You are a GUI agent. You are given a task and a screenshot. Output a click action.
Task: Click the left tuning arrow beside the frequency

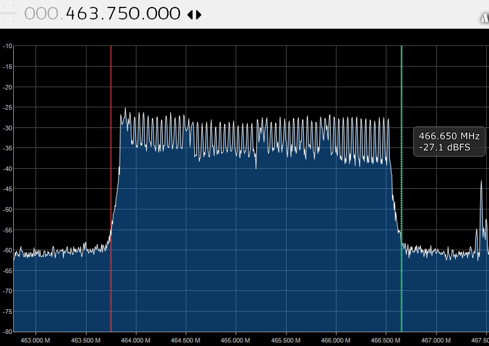190,15
